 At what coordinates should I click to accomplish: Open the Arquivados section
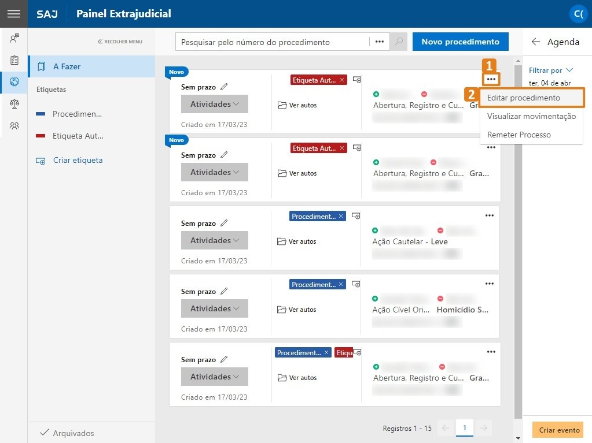click(67, 433)
